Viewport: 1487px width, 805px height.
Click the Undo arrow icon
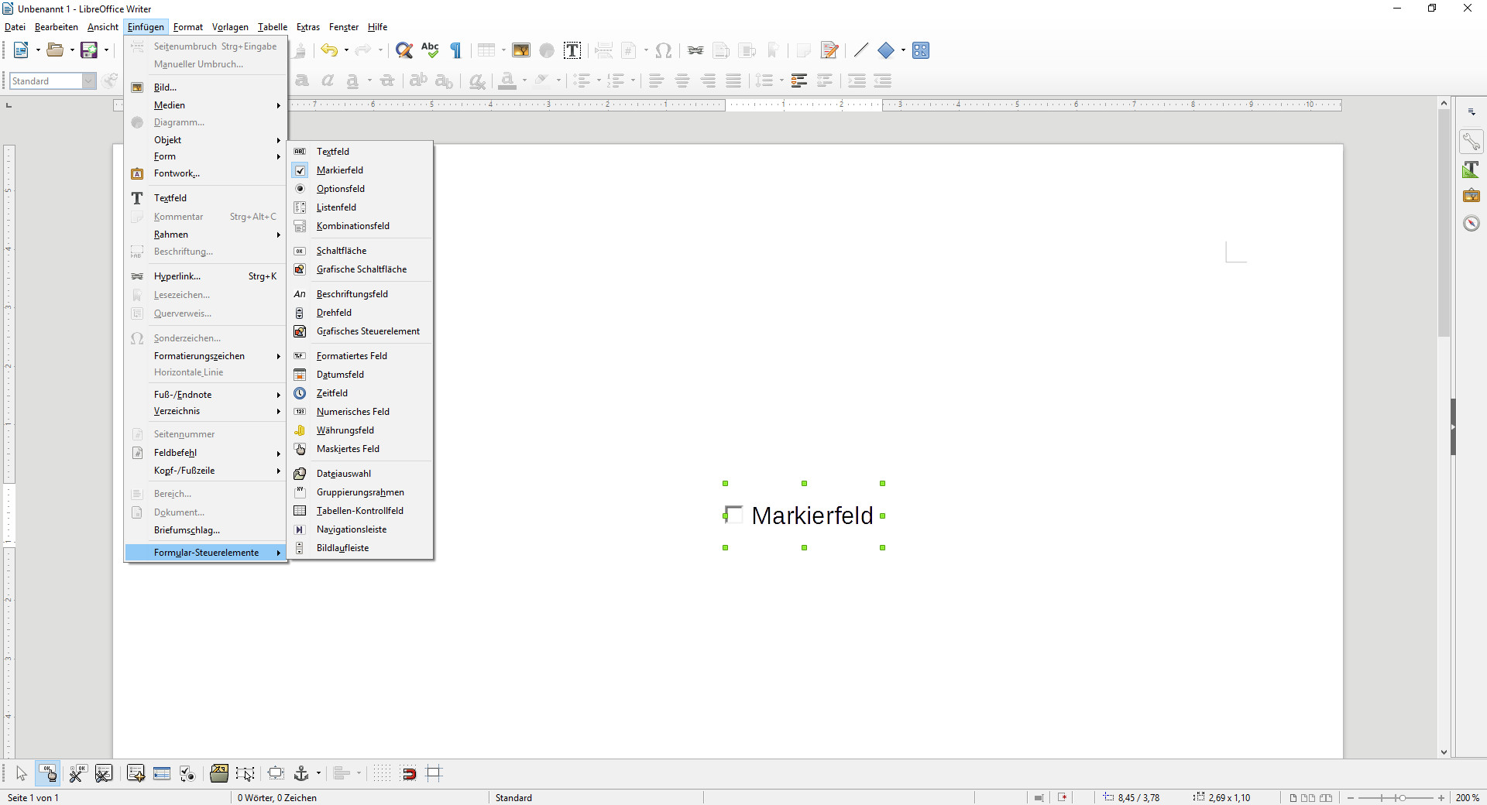pyautogui.click(x=329, y=50)
